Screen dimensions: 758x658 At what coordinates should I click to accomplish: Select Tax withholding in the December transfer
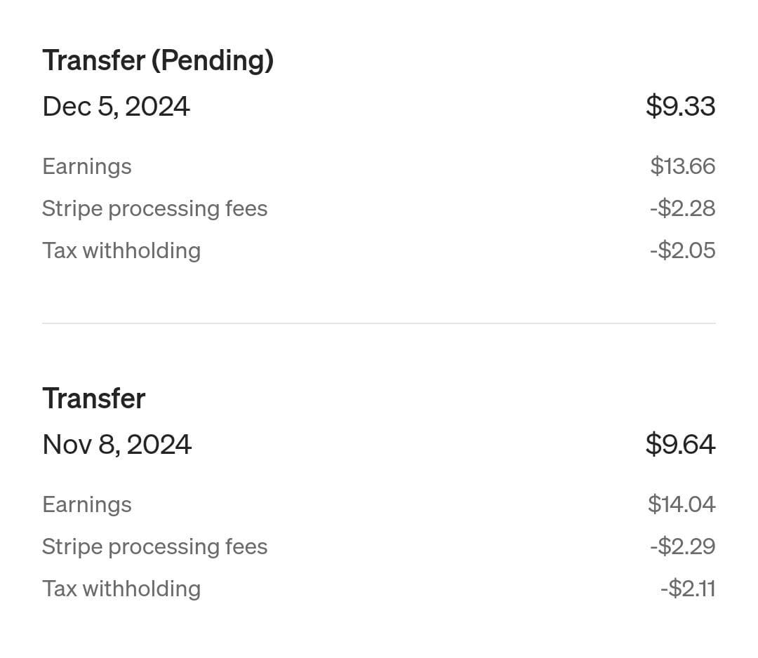(121, 250)
